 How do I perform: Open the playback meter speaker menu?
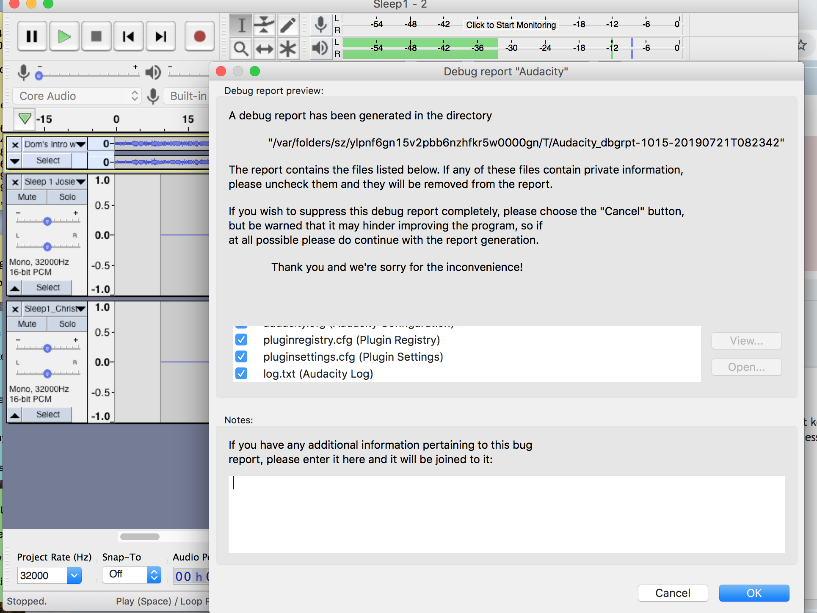[320, 48]
